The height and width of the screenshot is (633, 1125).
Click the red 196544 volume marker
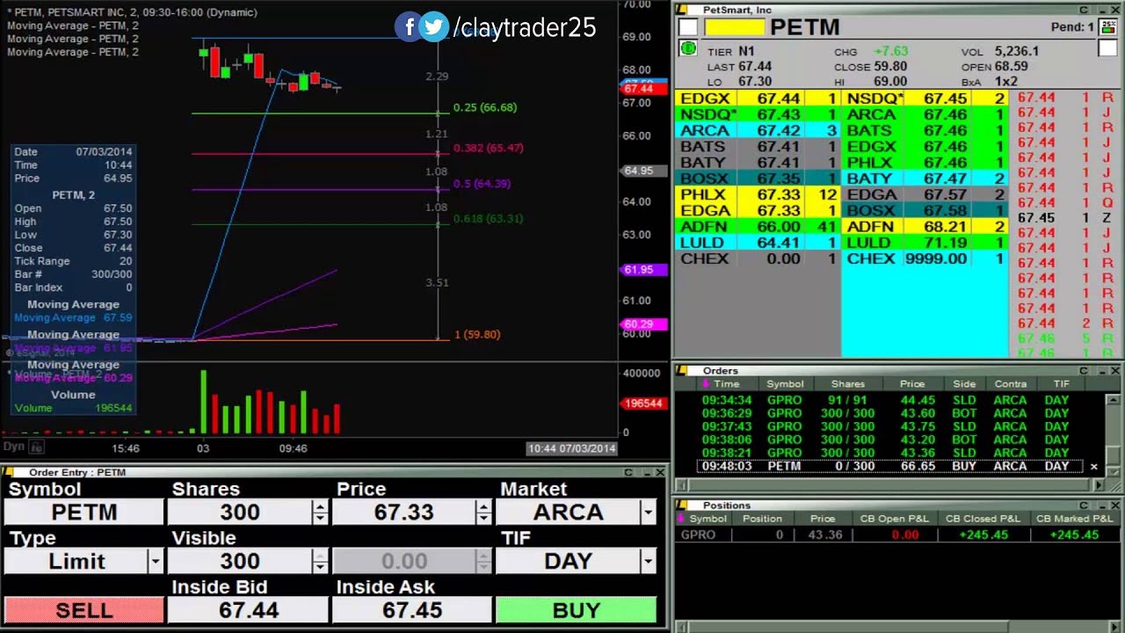click(642, 404)
